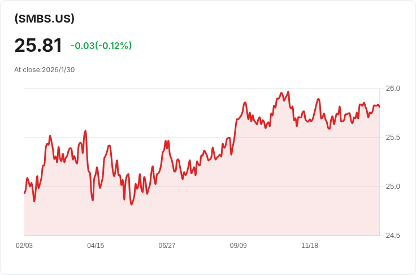Click the -0.03(-0.12%) price change

[101, 46]
